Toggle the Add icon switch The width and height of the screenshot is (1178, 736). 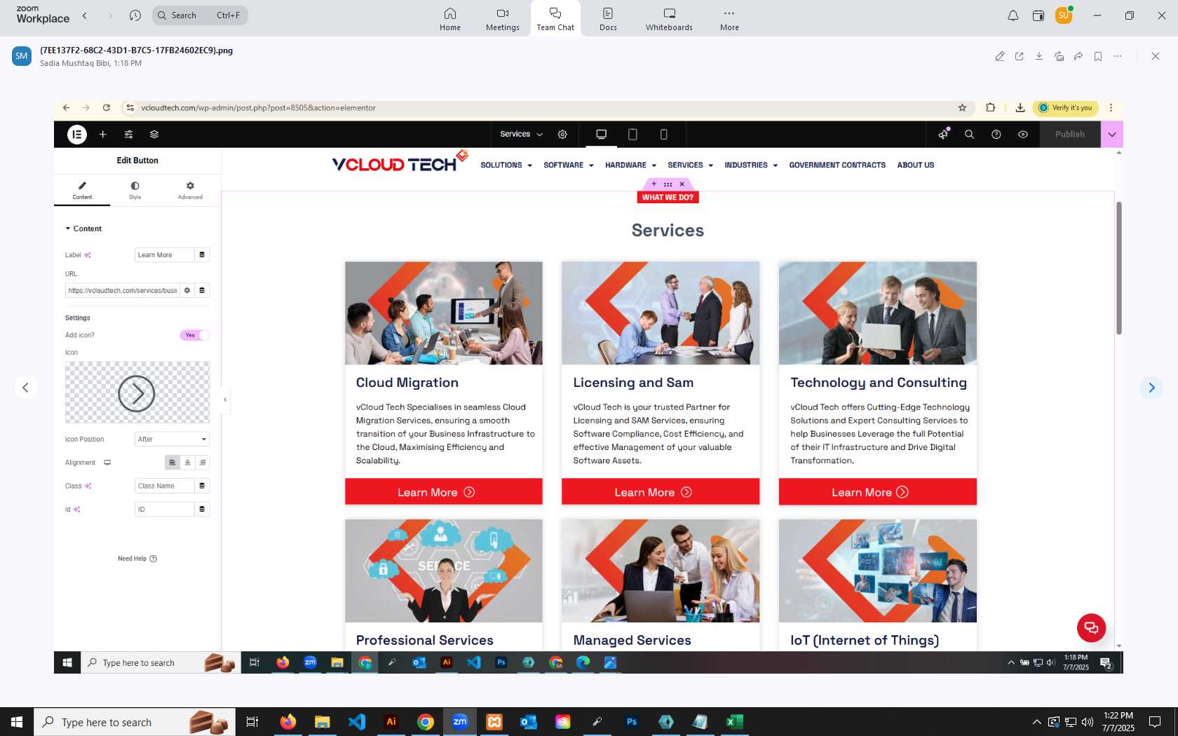[x=194, y=335]
